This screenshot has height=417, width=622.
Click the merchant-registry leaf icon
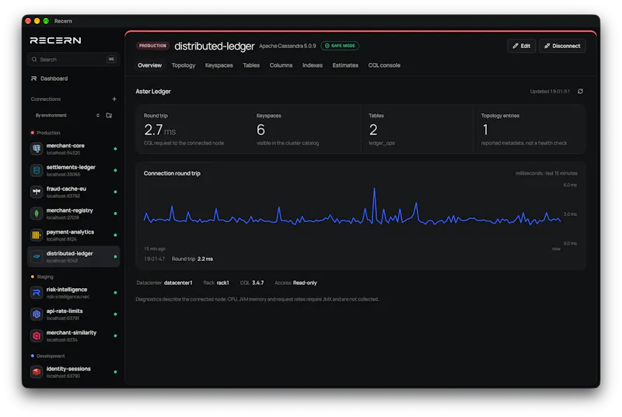click(37, 214)
